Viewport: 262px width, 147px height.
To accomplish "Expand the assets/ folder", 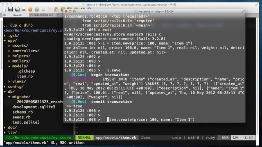I will click(9, 46).
